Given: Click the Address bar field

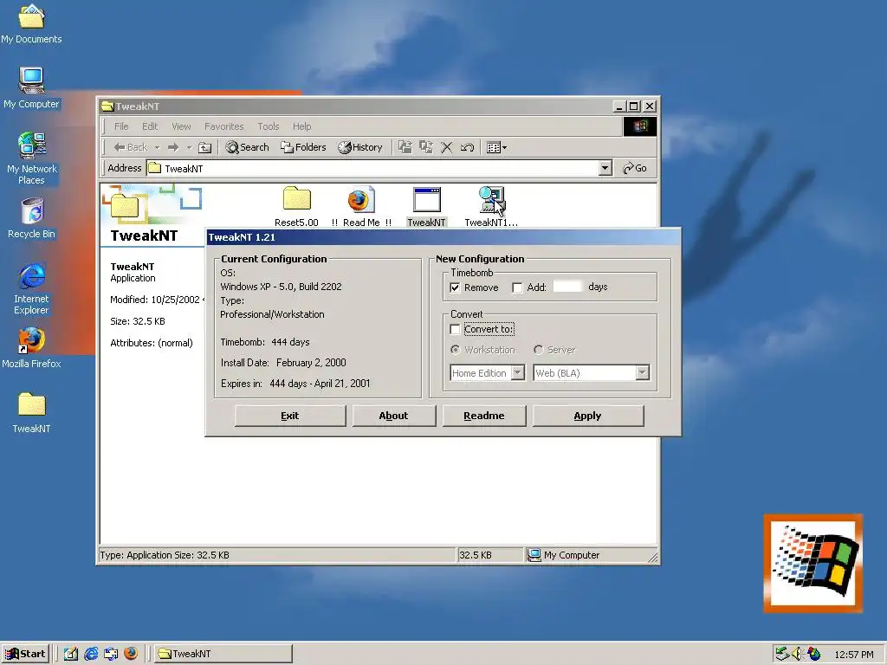Looking at the screenshot, I should pyautogui.click(x=372, y=168).
